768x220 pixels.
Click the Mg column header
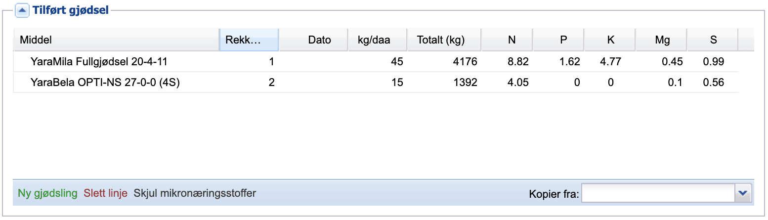[661, 40]
